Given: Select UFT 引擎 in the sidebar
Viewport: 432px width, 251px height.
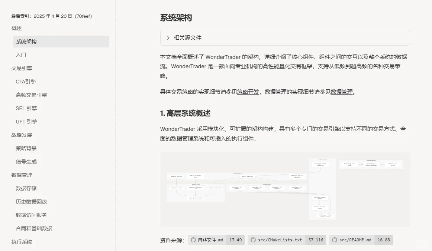Looking at the screenshot, I should (x=26, y=121).
